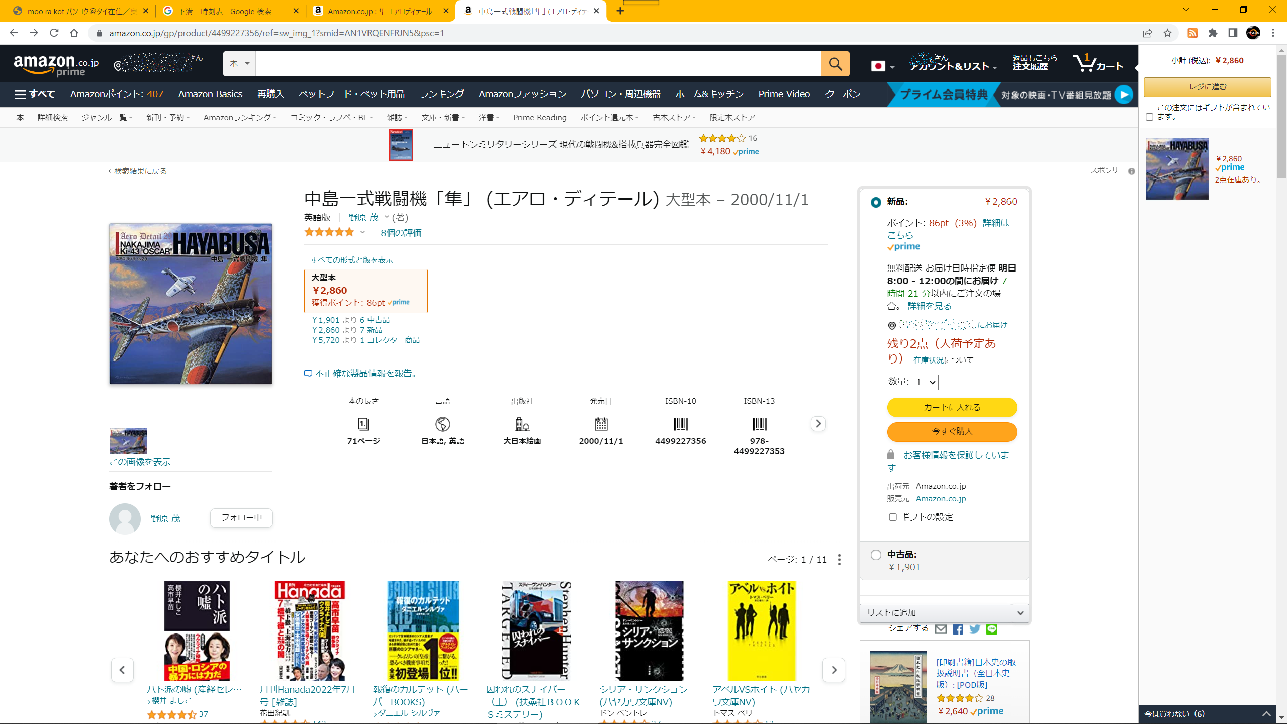Open the ハト派の嘘 book cover
1287x724 pixels.
point(197,631)
